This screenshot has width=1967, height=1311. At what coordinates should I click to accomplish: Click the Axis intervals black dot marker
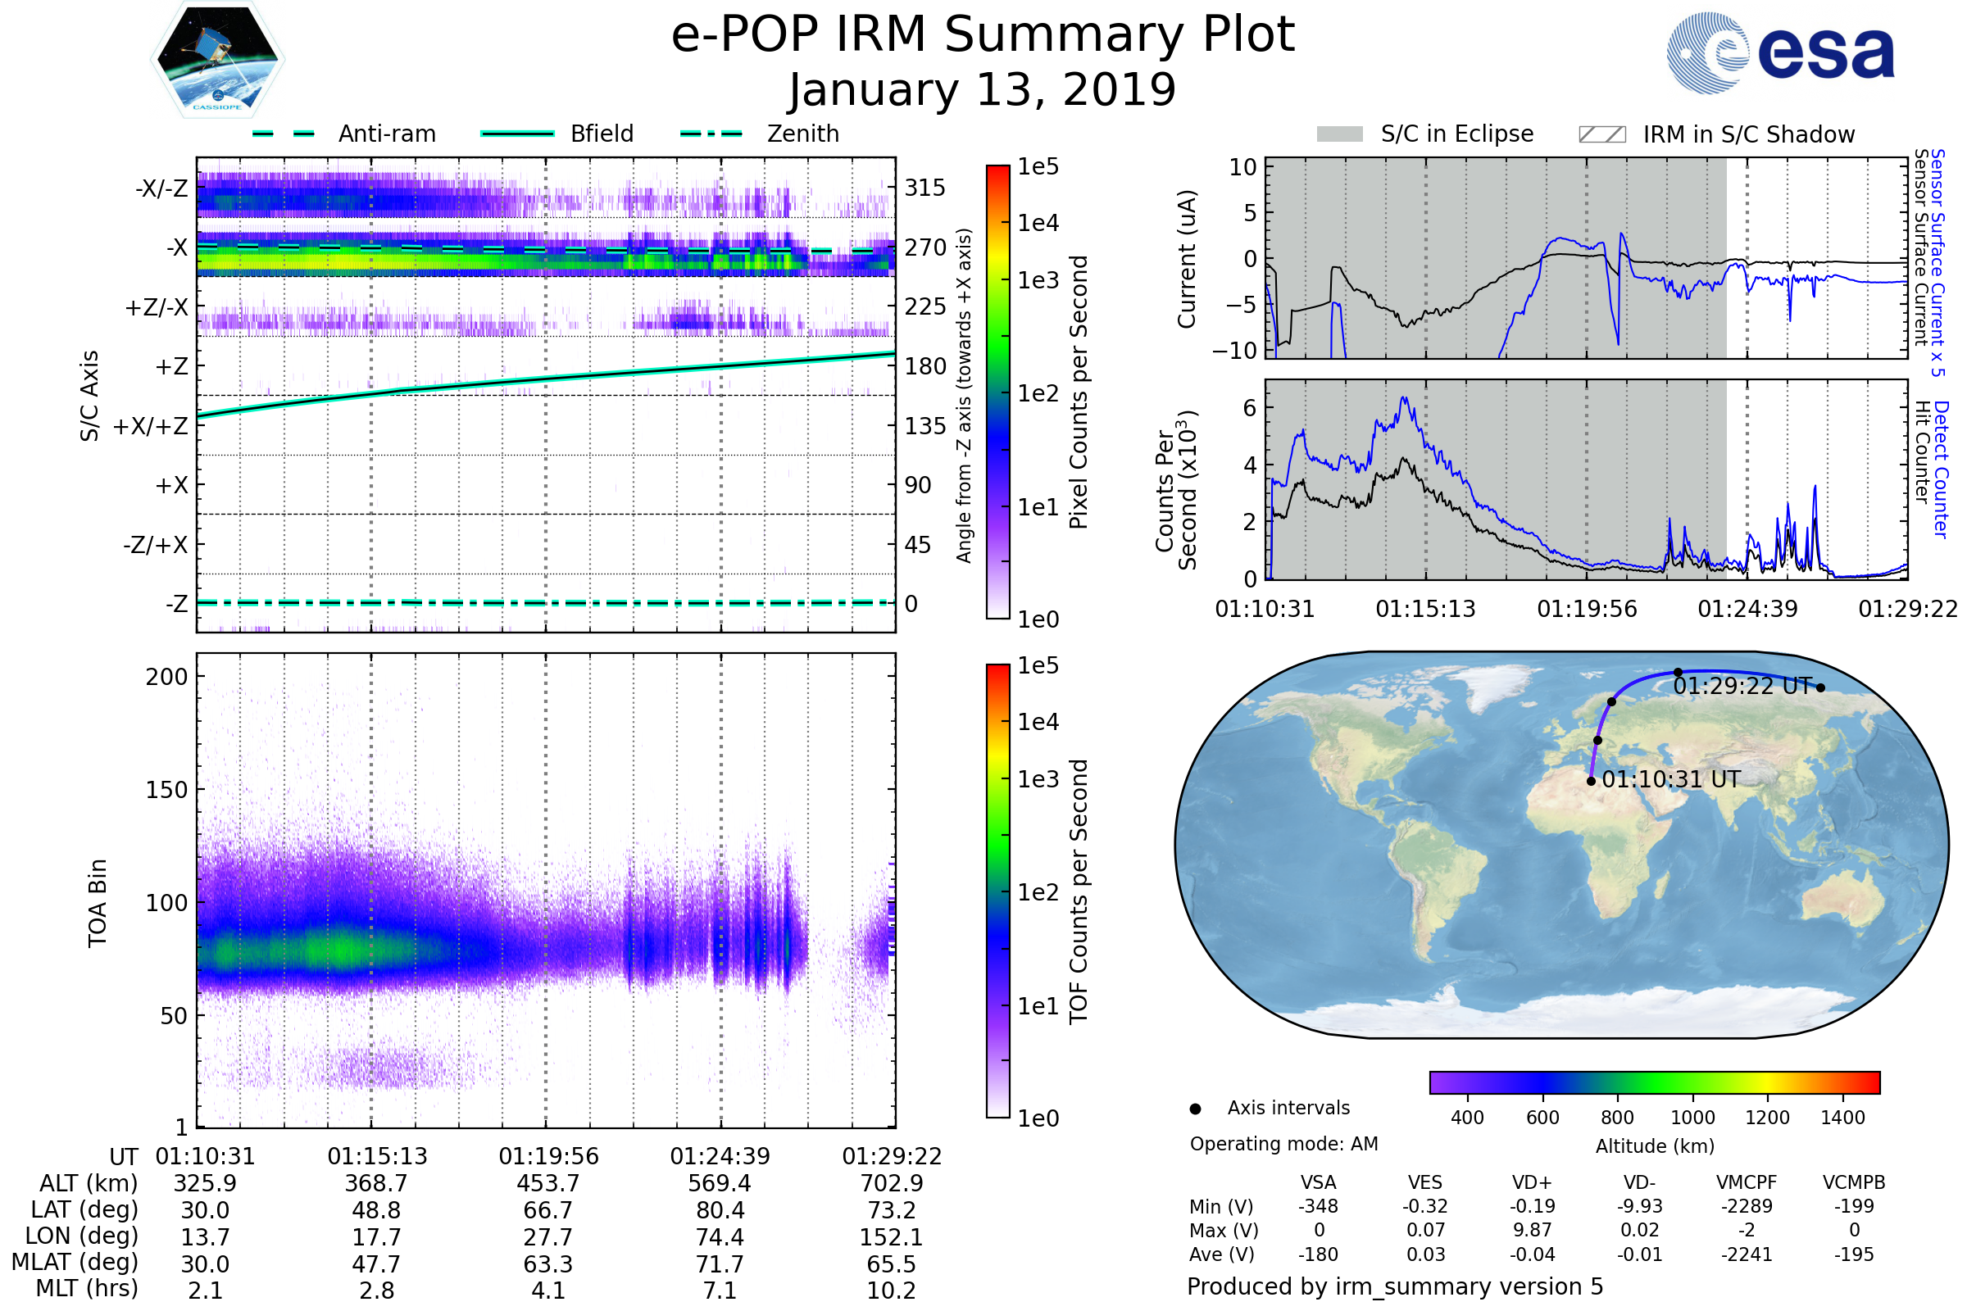click(x=1195, y=1109)
